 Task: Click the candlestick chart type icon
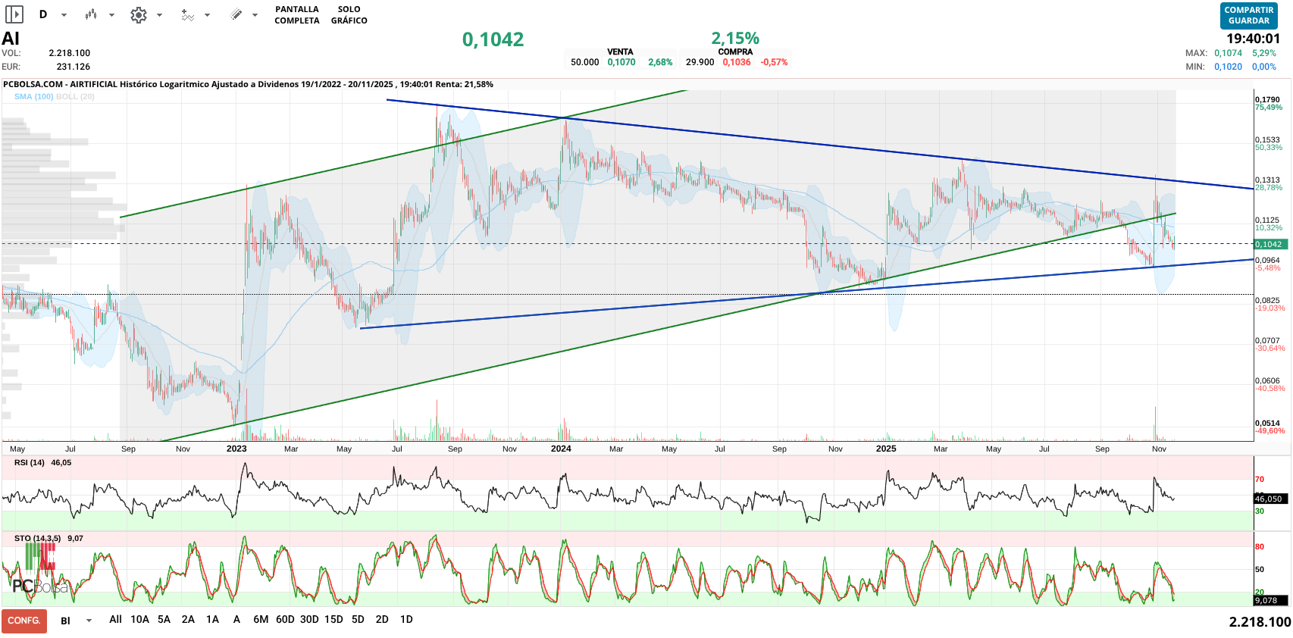pyautogui.click(x=91, y=14)
